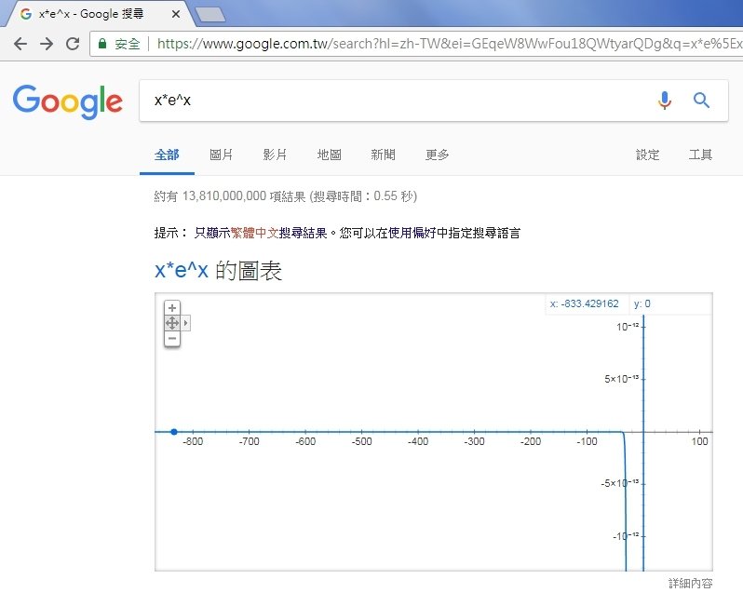The height and width of the screenshot is (606, 743).
Task: Click the Google favicon on the tab
Action: 26,14
